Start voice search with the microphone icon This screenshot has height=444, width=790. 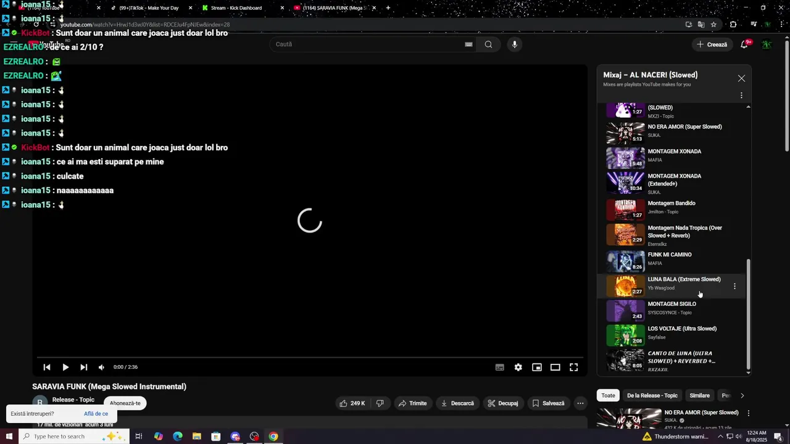coord(515,44)
